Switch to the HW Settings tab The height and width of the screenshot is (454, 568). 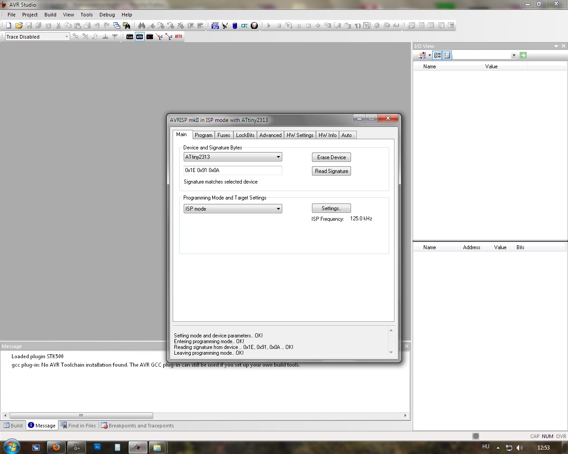(300, 135)
